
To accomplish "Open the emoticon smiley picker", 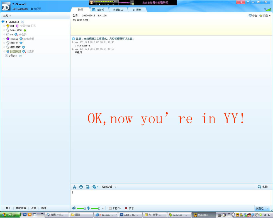I will [x=81, y=187].
